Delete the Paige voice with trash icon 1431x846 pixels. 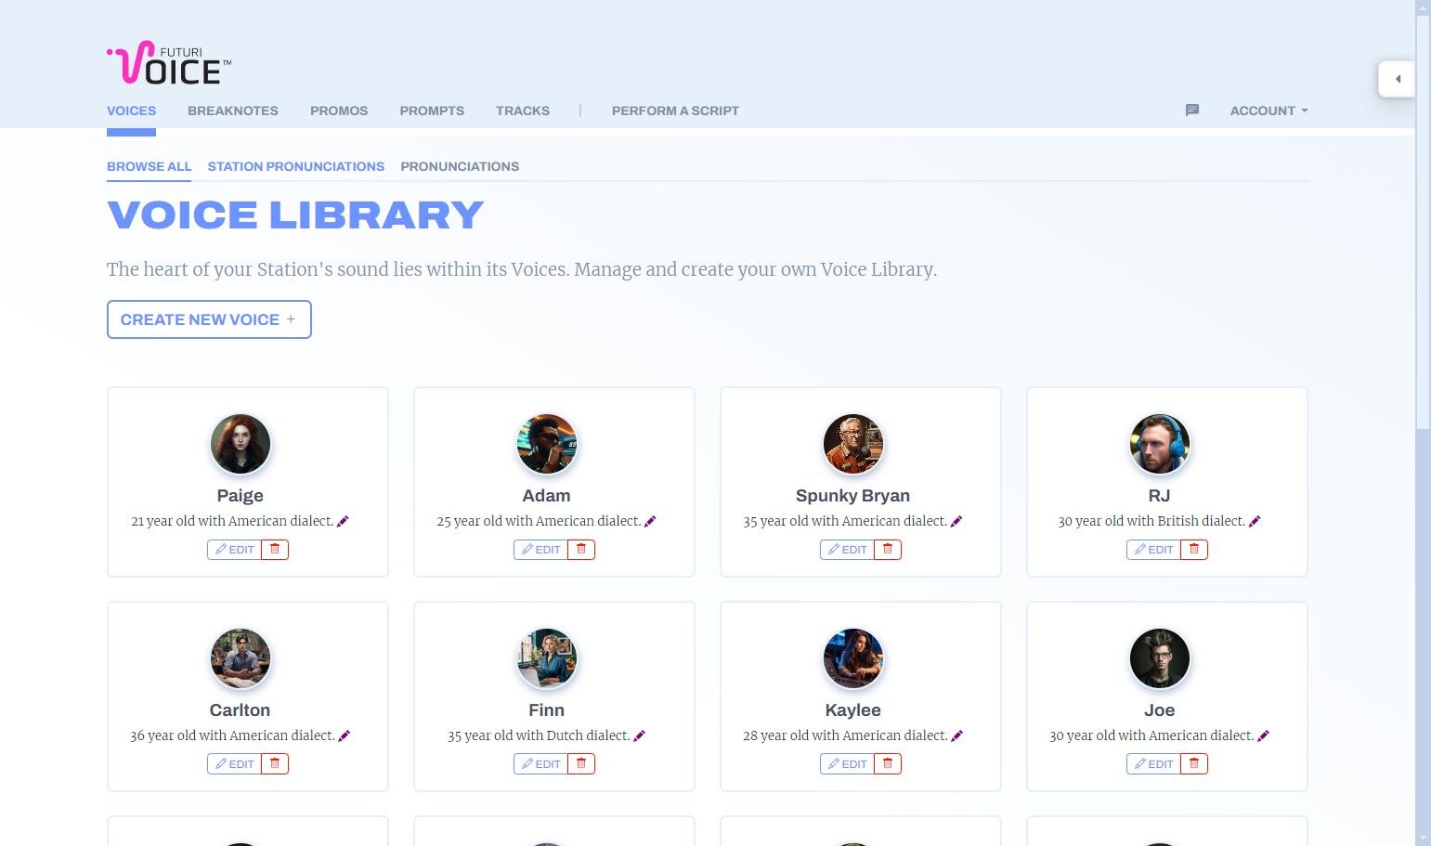coord(275,550)
